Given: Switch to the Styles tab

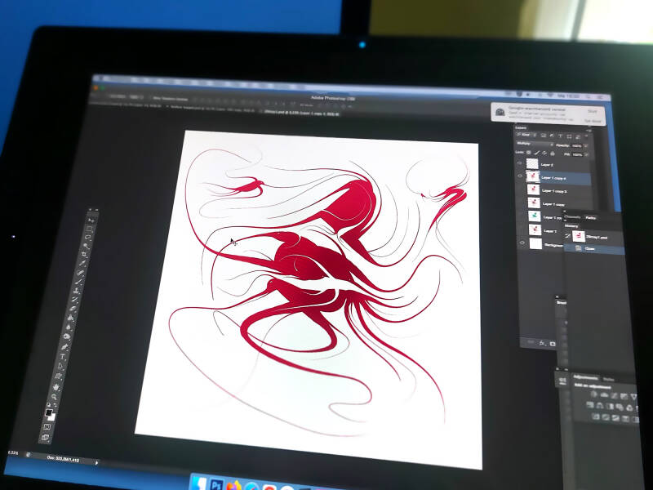Looking at the screenshot, I should point(609,379).
